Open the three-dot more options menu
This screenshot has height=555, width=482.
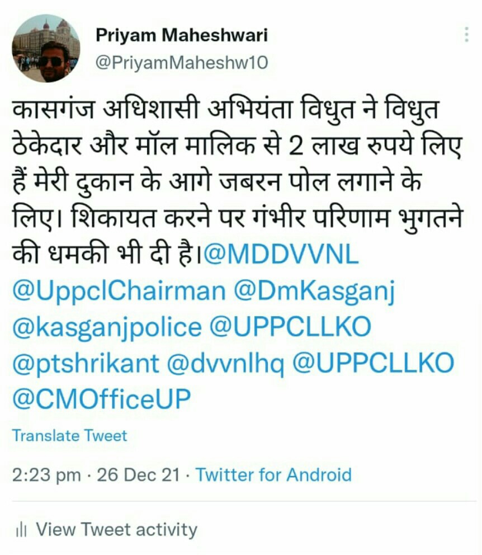(467, 35)
